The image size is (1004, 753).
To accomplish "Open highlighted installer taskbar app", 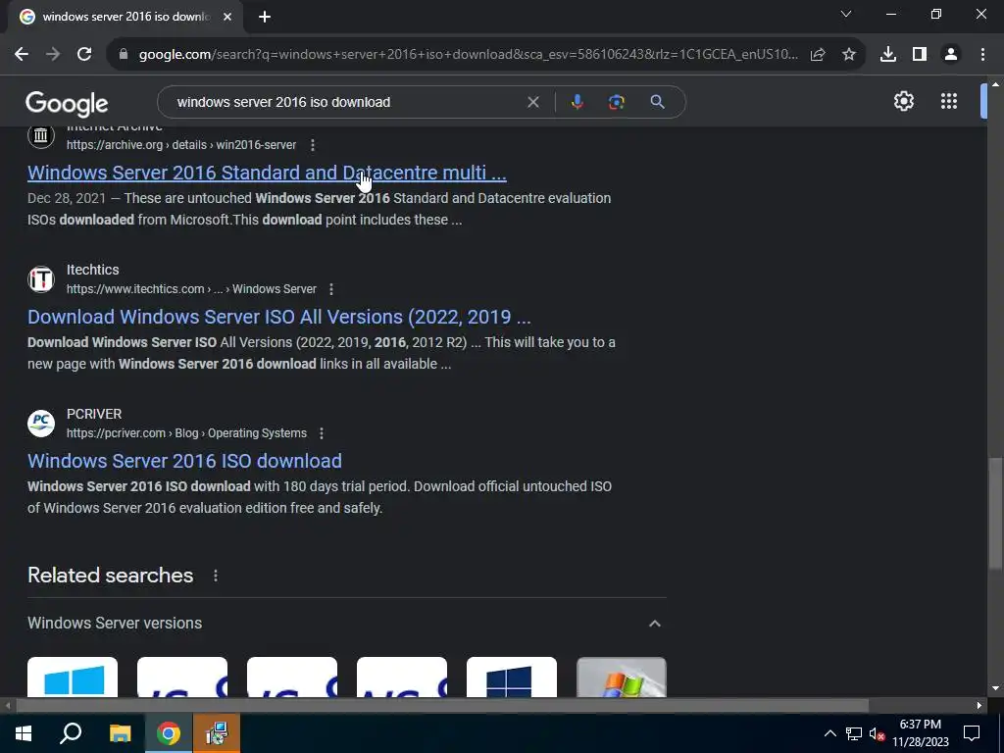I will tap(217, 733).
